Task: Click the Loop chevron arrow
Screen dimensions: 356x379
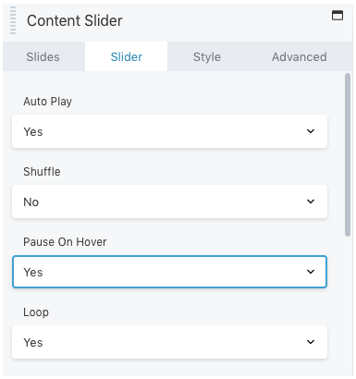Action: 311,342
